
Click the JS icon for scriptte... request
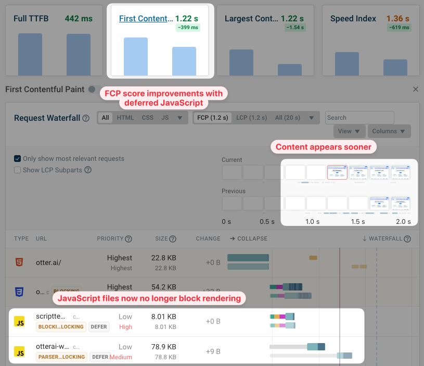pos(19,321)
